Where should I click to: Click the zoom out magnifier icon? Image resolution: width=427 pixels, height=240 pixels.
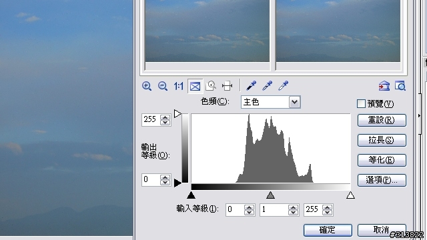(163, 86)
